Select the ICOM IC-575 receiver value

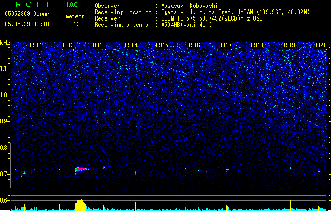pos(212,18)
